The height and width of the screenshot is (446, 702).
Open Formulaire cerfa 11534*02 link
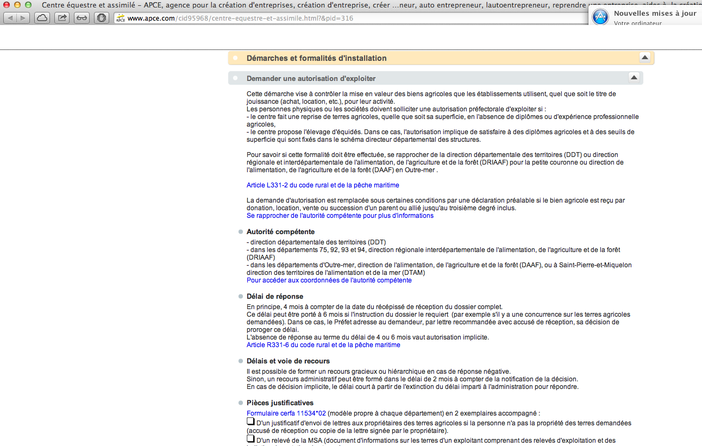coord(286,413)
